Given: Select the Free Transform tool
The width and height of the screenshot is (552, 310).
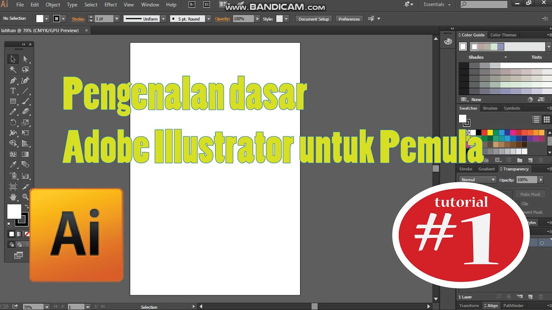Looking at the screenshot, I should 25,133.
